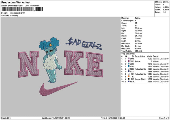Click the 'Brand' column header
The image size is (170, 120).
coord(156,56)
